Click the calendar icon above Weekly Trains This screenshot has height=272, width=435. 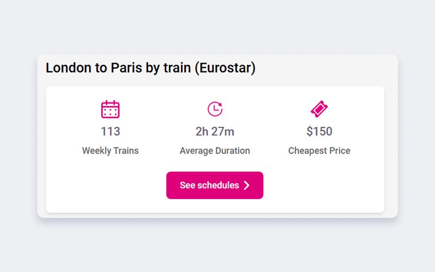110,109
